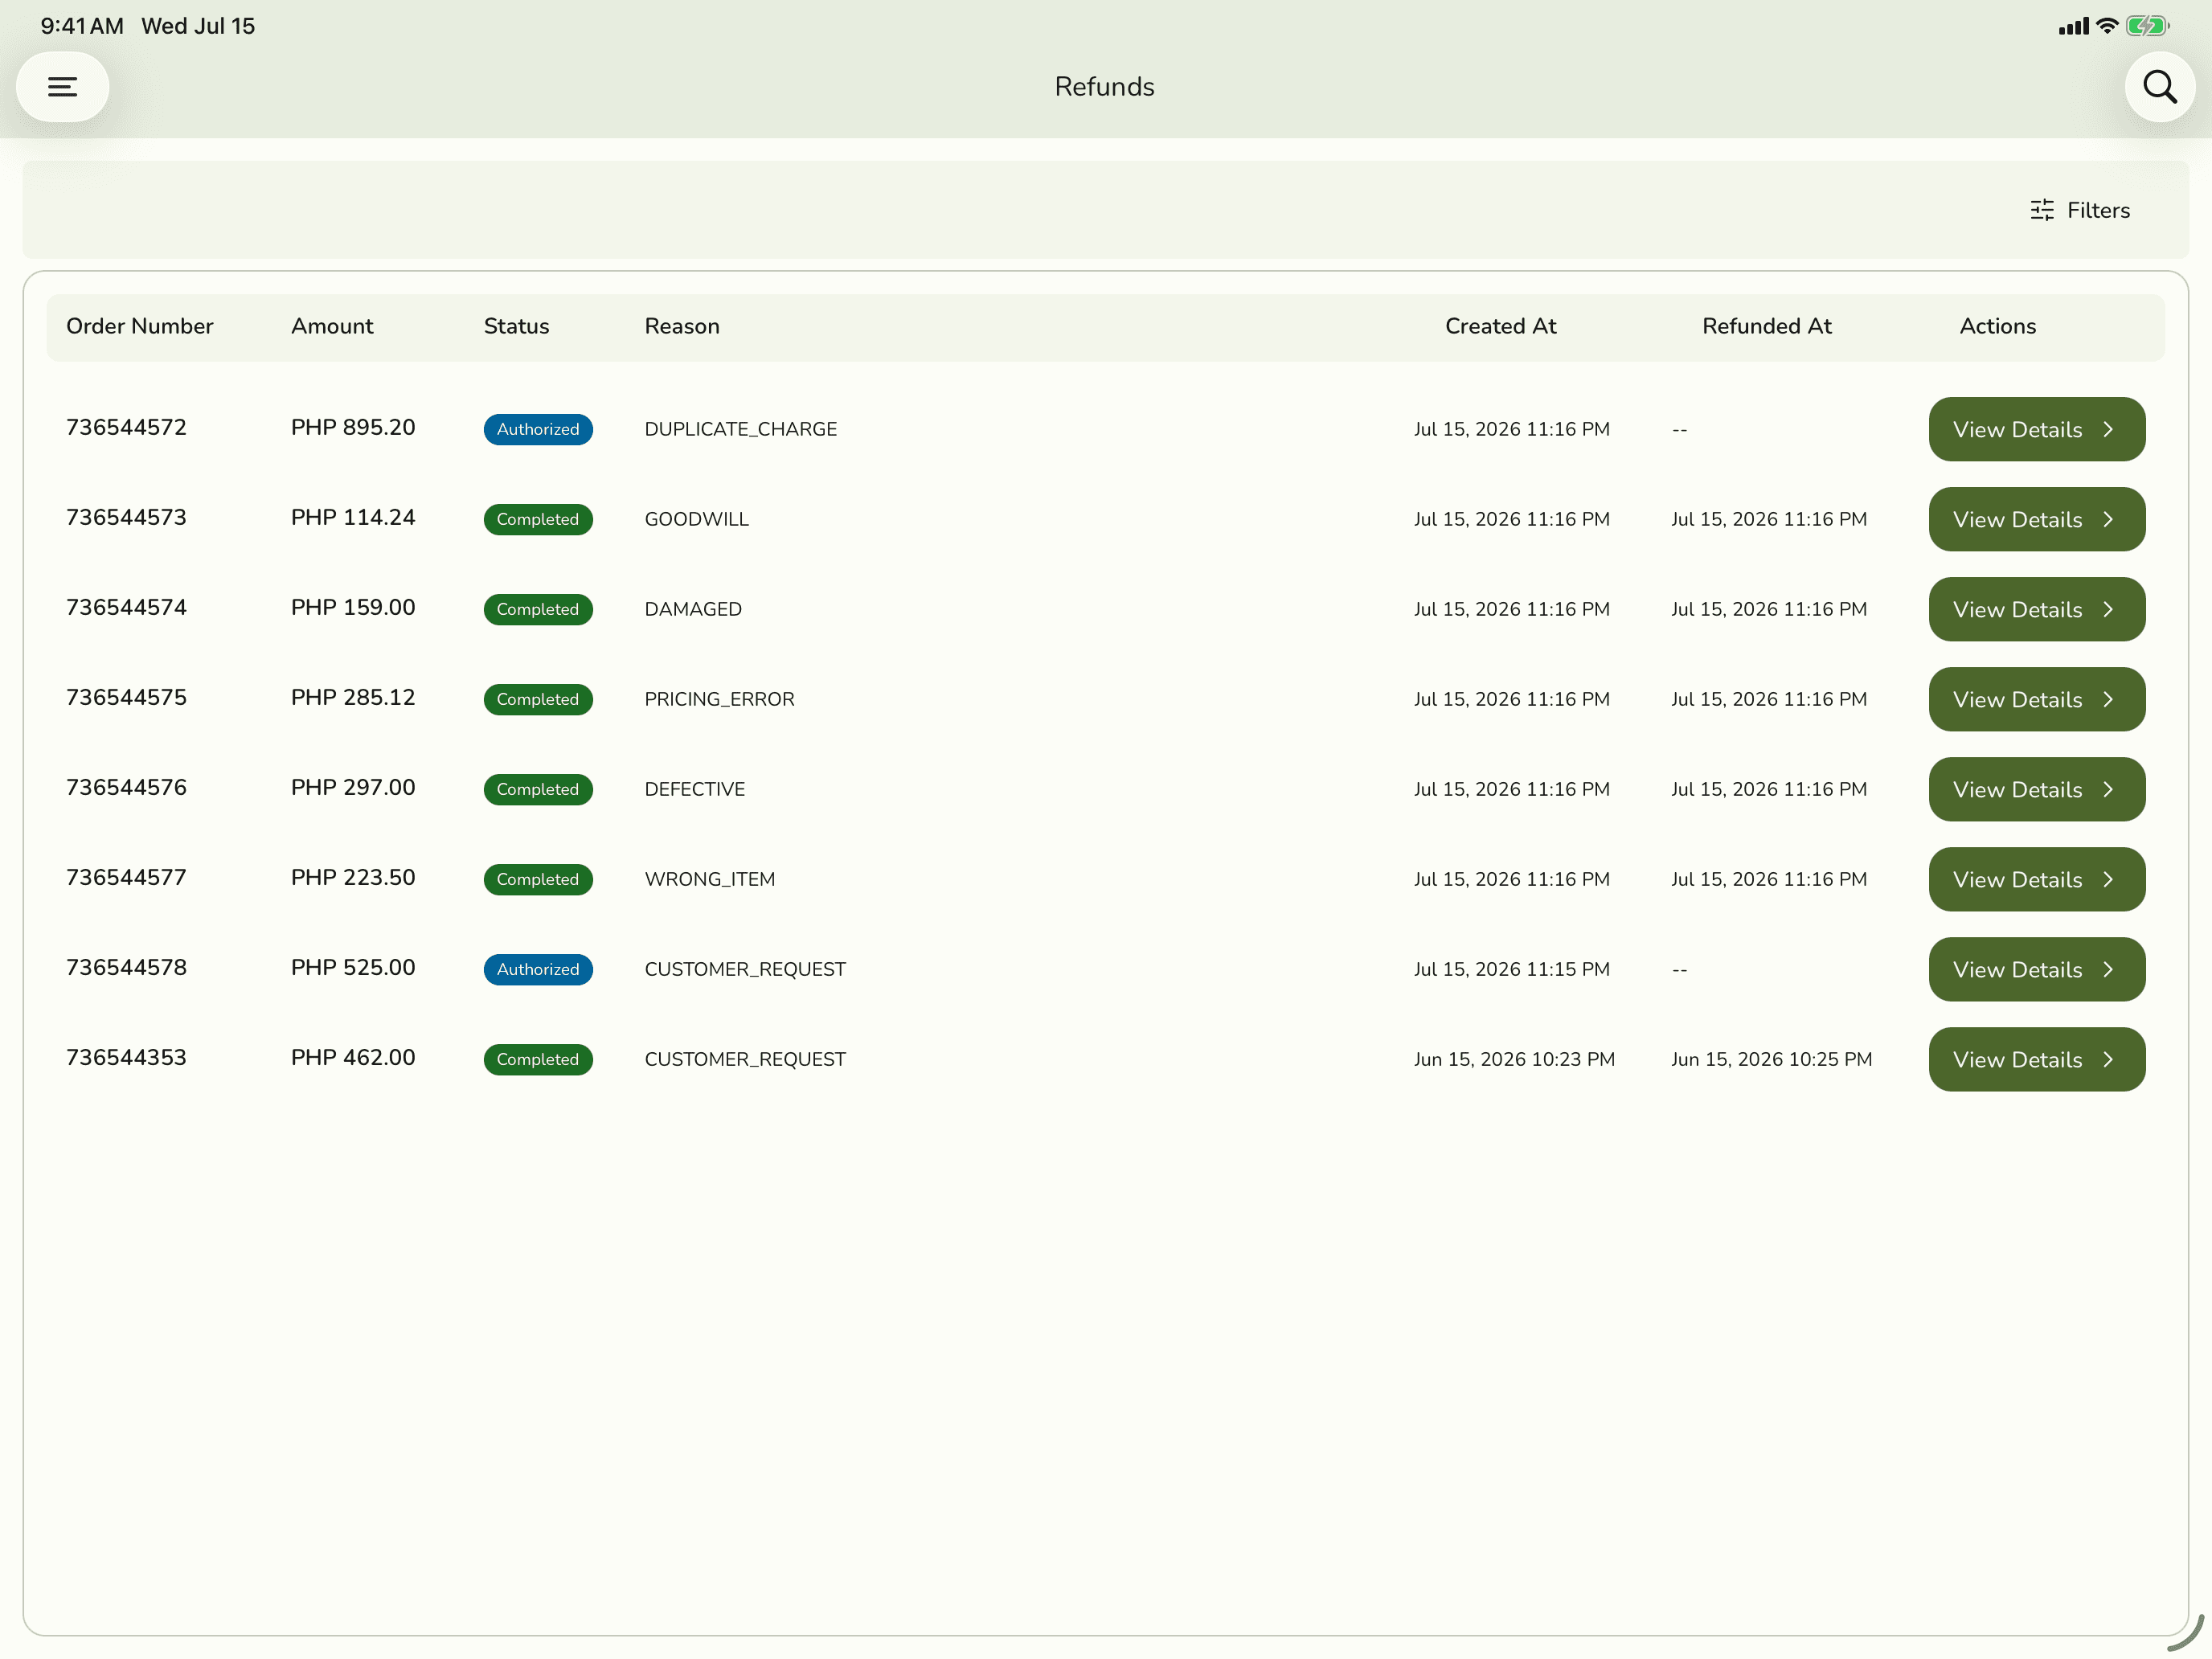Screen dimensions: 2212x1659
Task: View details for order 736544576
Action: click(x=2037, y=789)
